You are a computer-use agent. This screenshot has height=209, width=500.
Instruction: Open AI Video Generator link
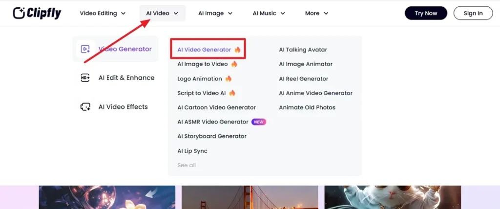[204, 50]
